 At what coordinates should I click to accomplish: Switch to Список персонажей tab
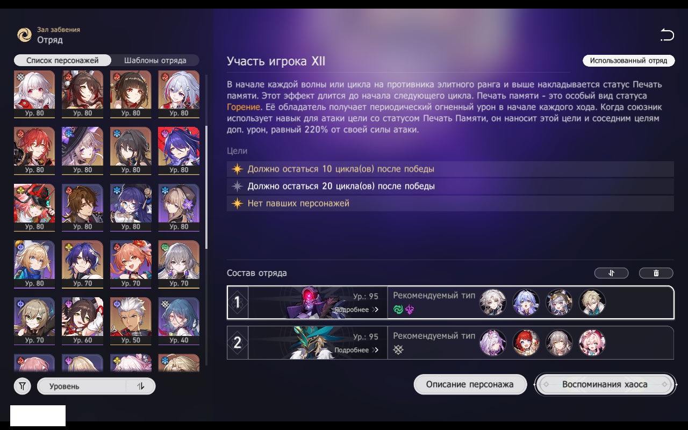pyautogui.click(x=62, y=60)
